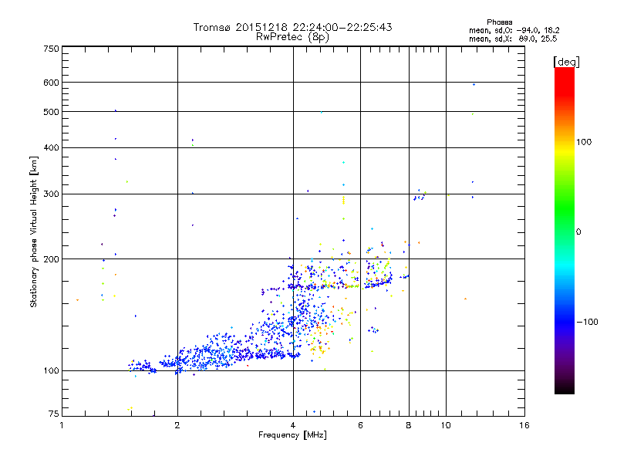The image size is (617, 463).
Task: Click the x-axis tick label "6"
Action: (360, 425)
